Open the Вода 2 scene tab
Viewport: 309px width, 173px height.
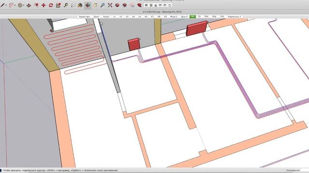point(174,17)
